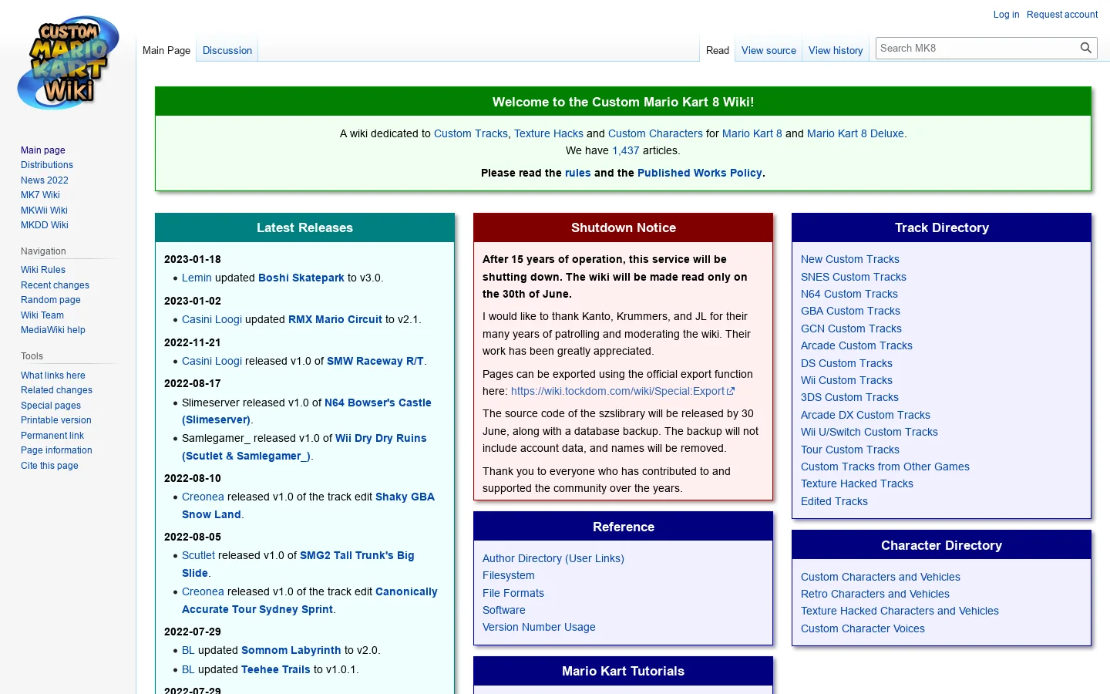
Task: Open Custom Character Voices link
Action: coord(863,628)
